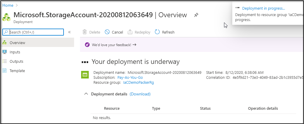Cancel the deployment via Cancel label
The height and width of the screenshot is (124, 304).
pos(117,32)
